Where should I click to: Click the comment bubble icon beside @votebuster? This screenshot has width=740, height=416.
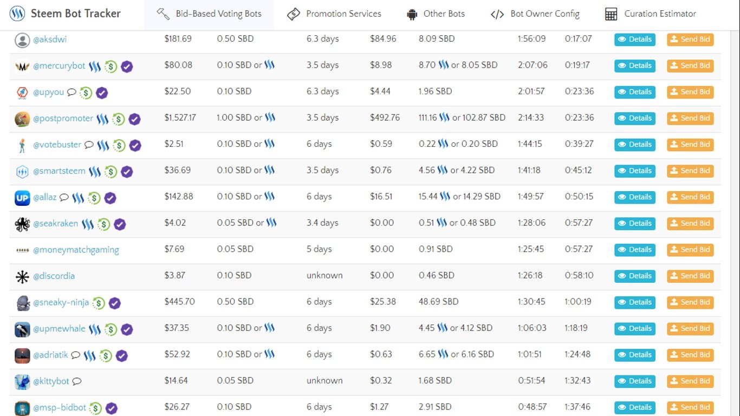[x=89, y=145]
